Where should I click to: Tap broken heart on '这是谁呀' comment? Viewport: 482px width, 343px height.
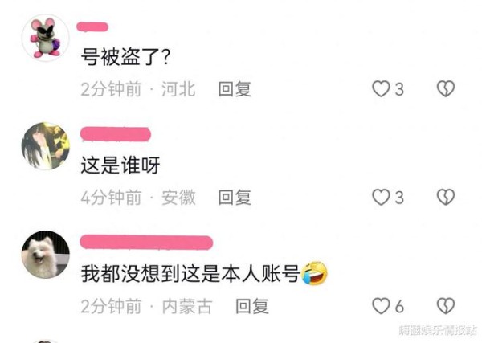click(446, 197)
